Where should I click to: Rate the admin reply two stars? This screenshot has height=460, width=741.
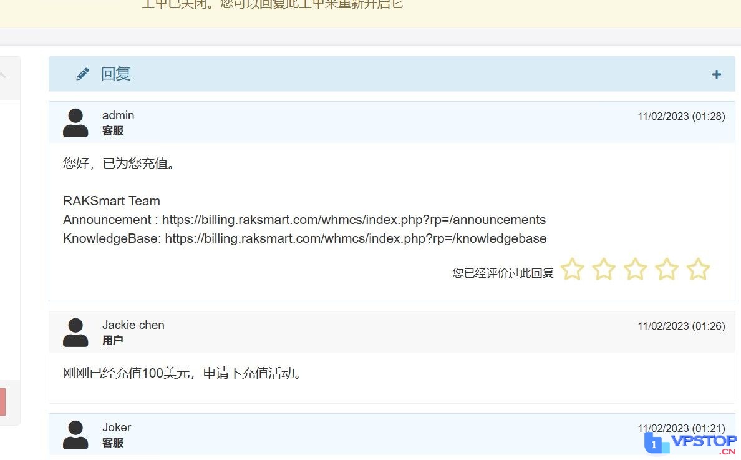click(604, 269)
